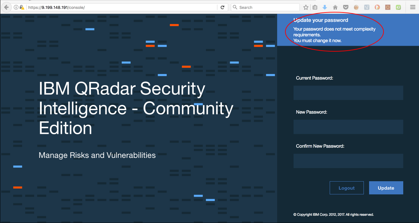This screenshot has height=223, width=419.
Task: Click the New Password field
Action: (x=348, y=127)
